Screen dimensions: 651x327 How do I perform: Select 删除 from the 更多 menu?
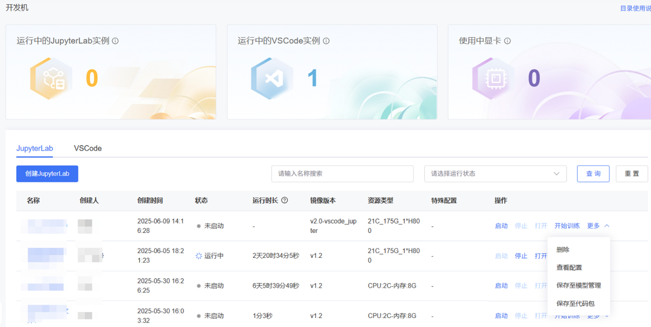(563, 250)
